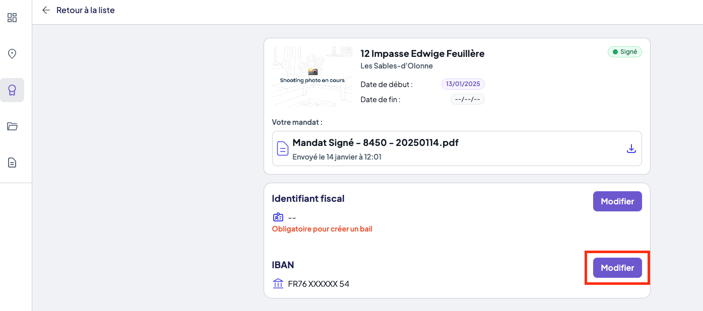Viewport: 703px width, 311px height.
Task: Click the masked IBAN FR76 XXXXXX 54
Action: coord(318,284)
